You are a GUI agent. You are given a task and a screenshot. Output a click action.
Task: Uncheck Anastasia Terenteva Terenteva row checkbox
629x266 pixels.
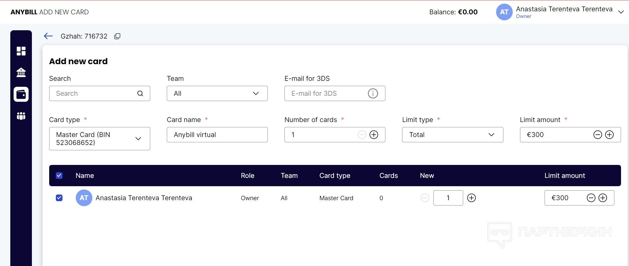(x=59, y=198)
